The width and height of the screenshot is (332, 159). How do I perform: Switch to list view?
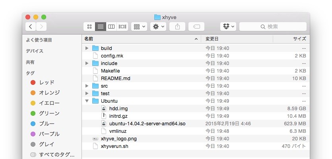[101, 27]
